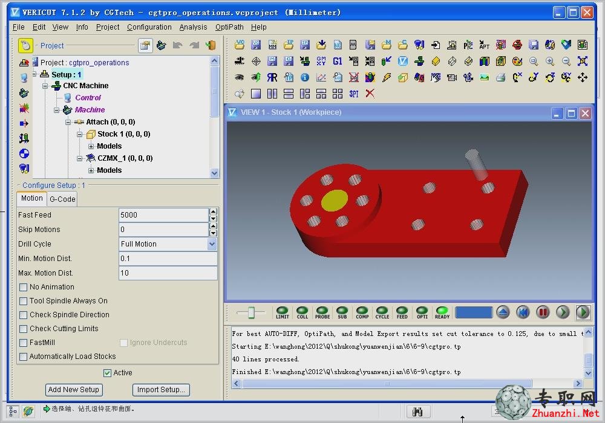
Task: Expand Models under CZMX_1
Action: click(x=91, y=170)
